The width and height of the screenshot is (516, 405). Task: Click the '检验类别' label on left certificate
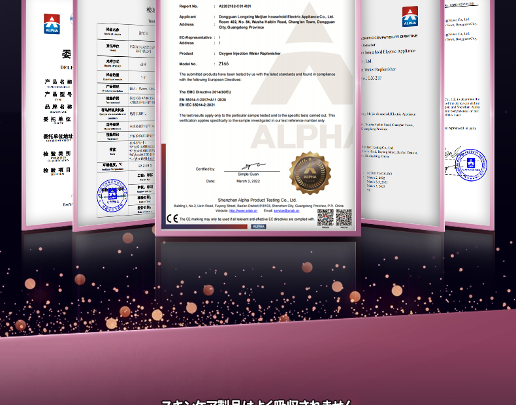pos(57,154)
